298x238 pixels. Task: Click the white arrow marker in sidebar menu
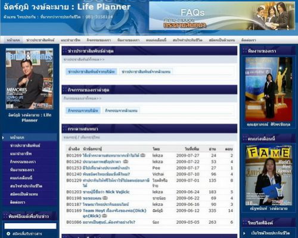click(4, 138)
